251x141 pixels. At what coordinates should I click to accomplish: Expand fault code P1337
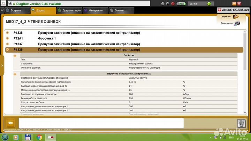(x=7, y=44)
